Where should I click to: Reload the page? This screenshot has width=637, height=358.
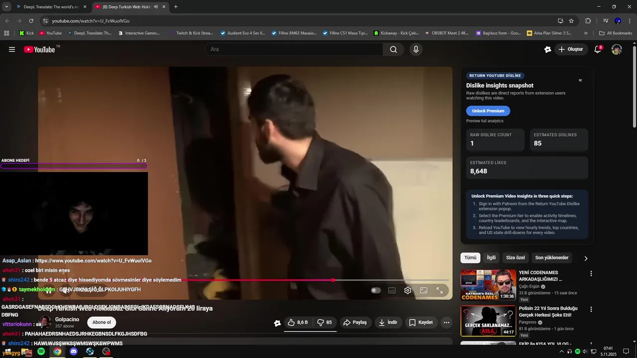point(31,21)
